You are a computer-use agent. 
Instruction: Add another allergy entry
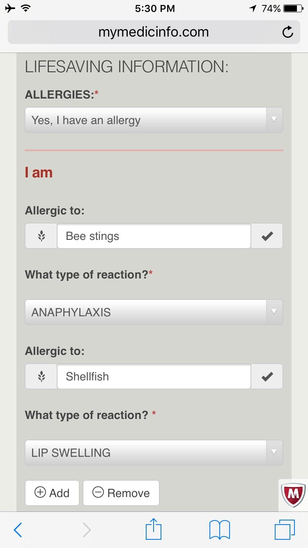tap(52, 493)
